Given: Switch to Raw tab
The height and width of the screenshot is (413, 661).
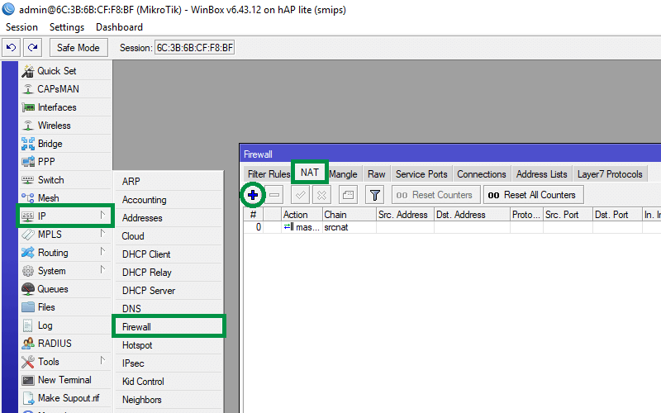Looking at the screenshot, I should coord(376,174).
